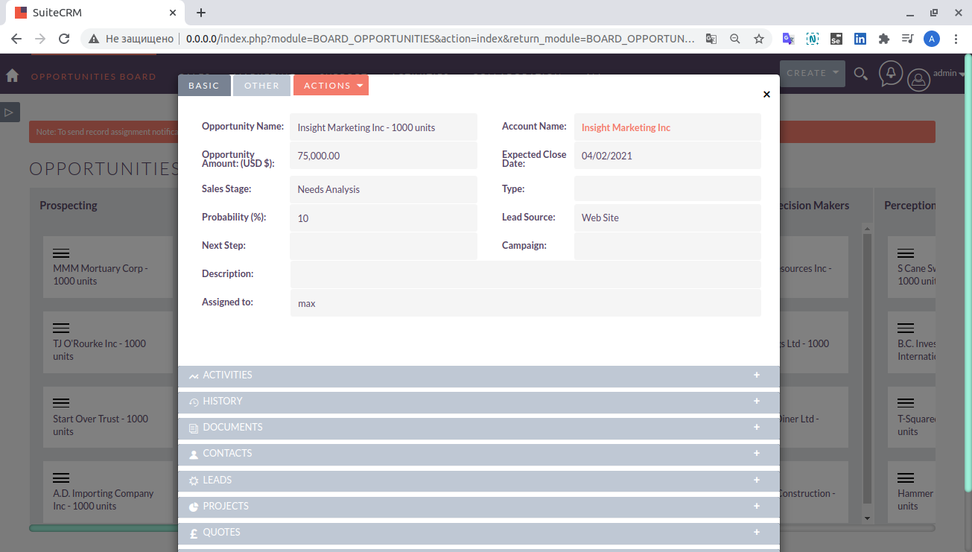Grab the TJ O'Rourke Inc card handle

tap(61, 328)
